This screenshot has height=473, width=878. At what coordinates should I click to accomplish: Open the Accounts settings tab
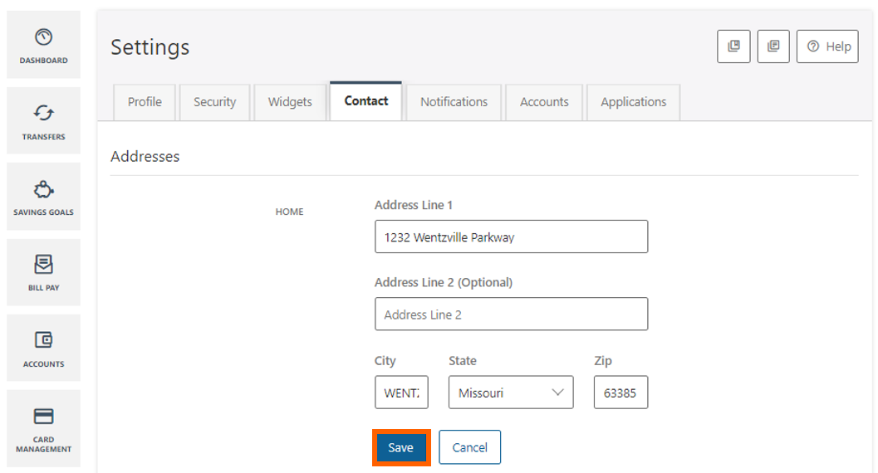coord(544,102)
